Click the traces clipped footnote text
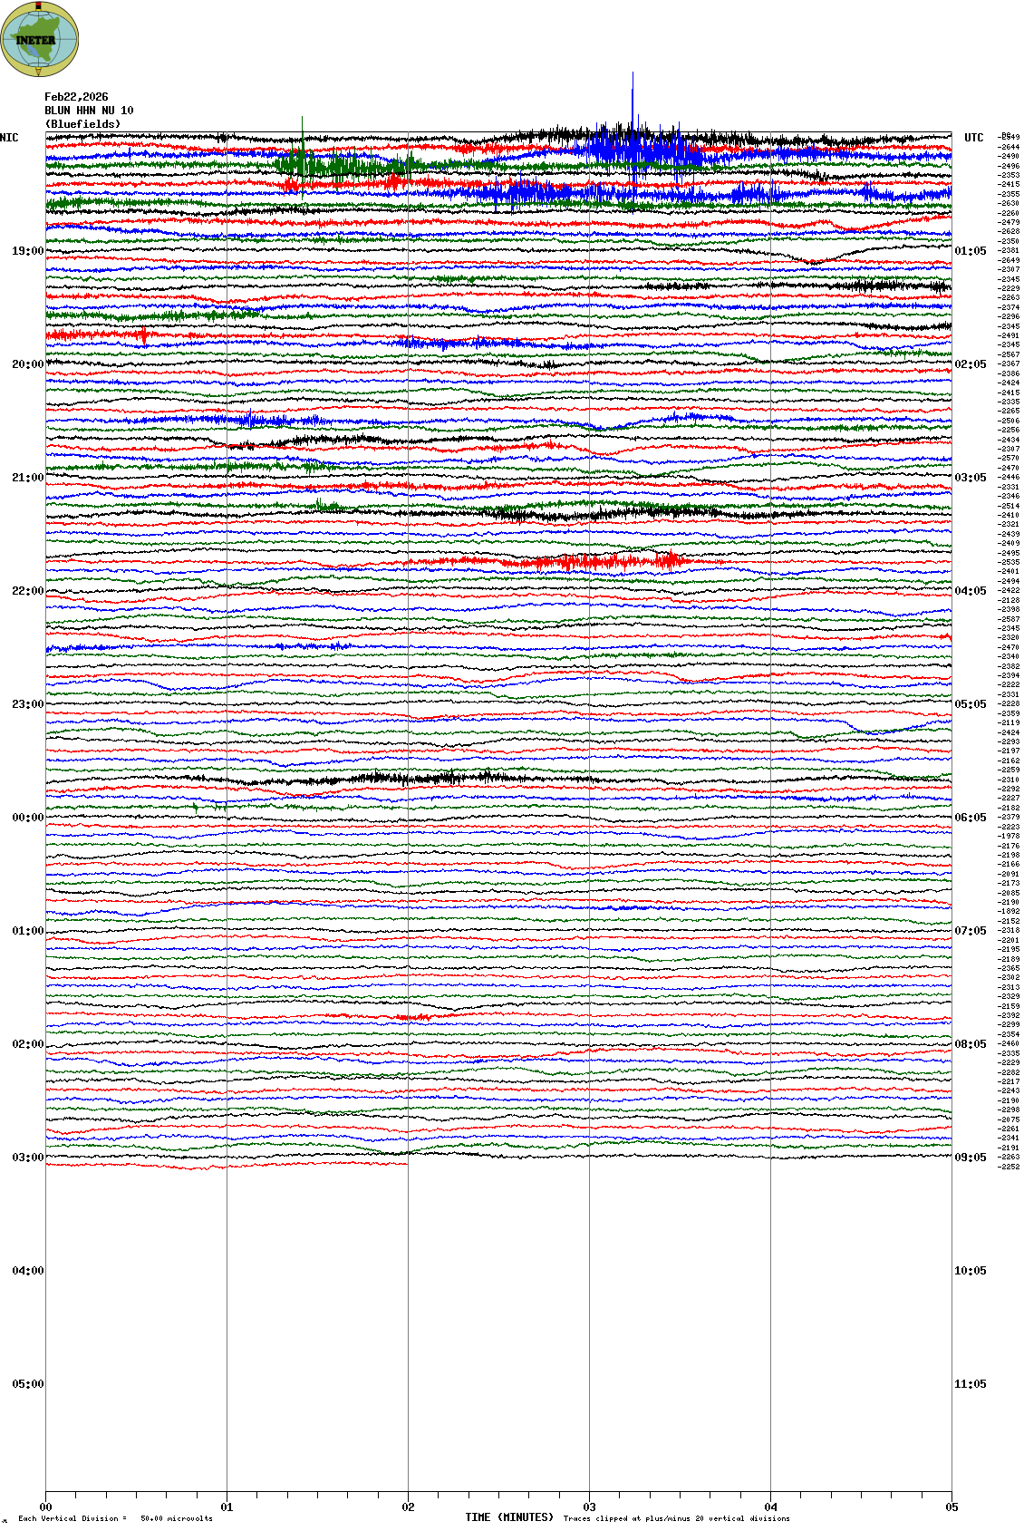 (676, 1518)
